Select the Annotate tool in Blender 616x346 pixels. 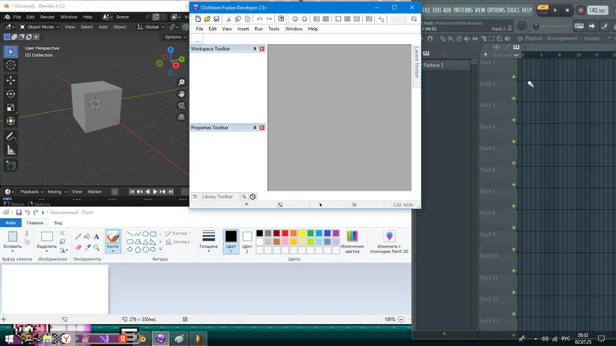point(10,137)
